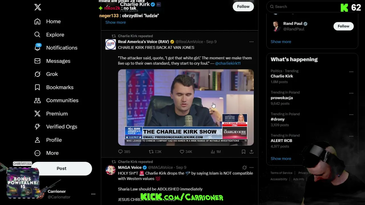Play the Charlie Kirk Show video thumbnail

[x=186, y=107]
